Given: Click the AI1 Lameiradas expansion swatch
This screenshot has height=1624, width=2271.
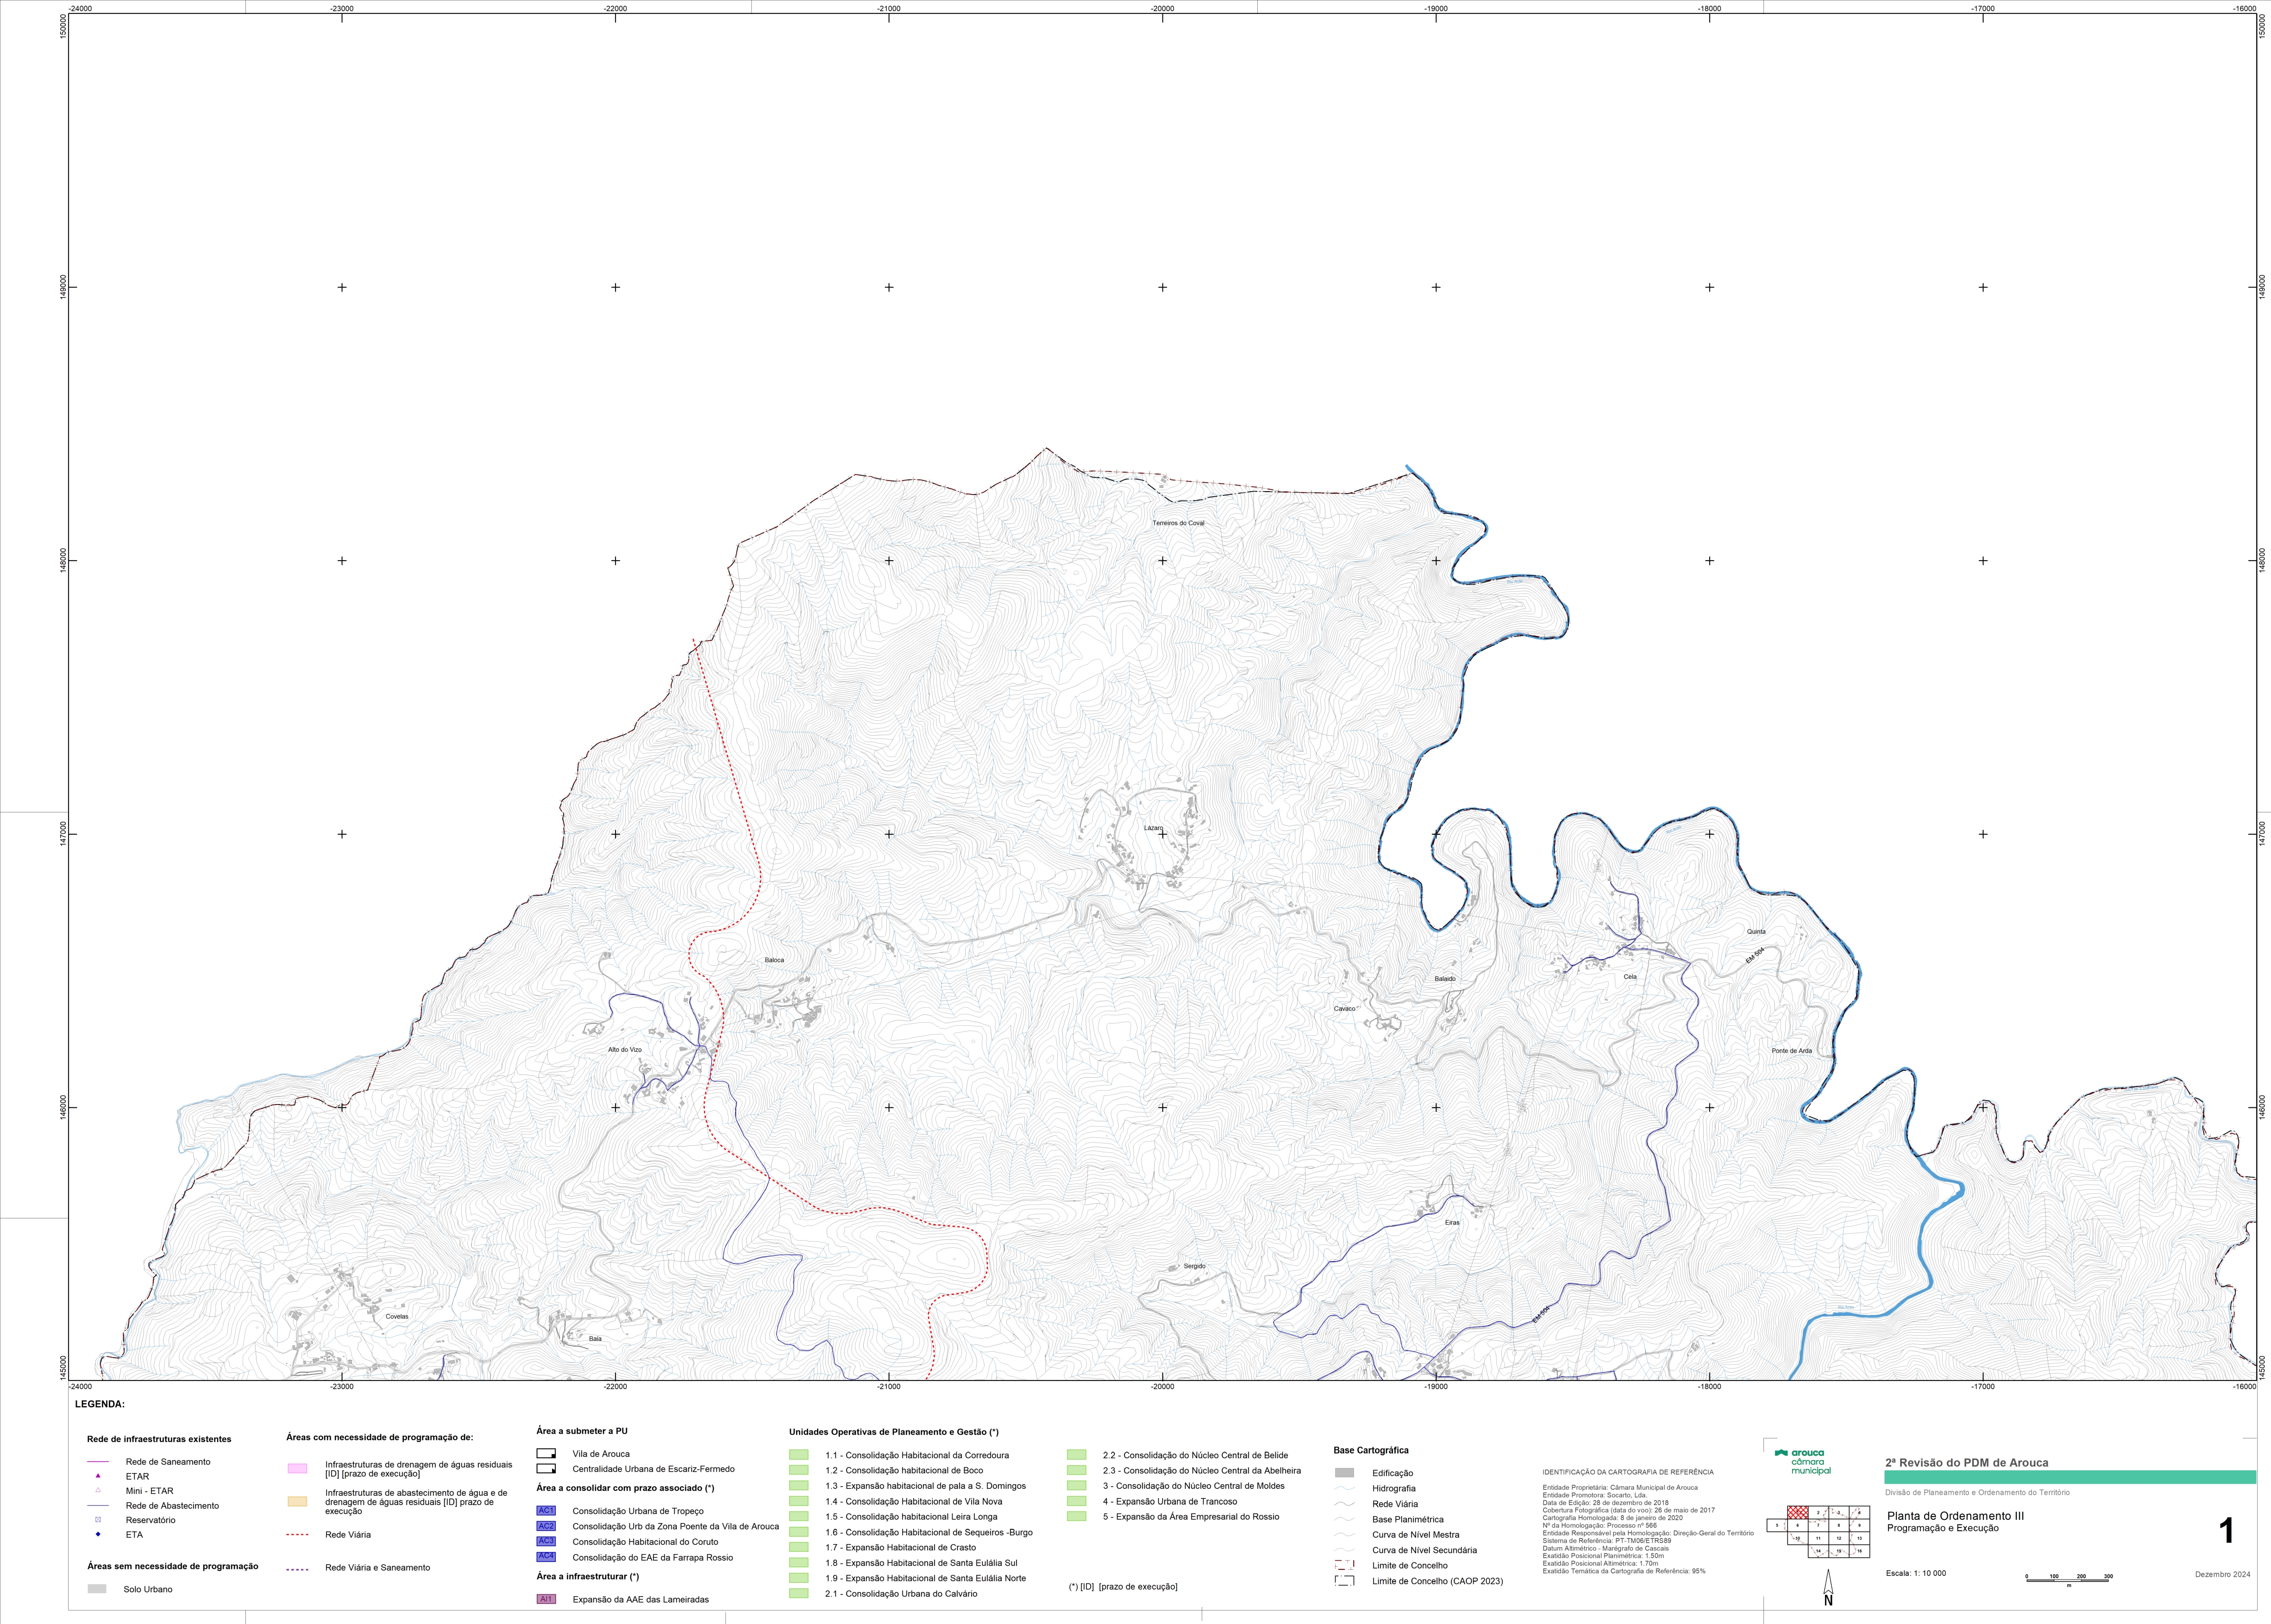Looking at the screenshot, I should [546, 1599].
